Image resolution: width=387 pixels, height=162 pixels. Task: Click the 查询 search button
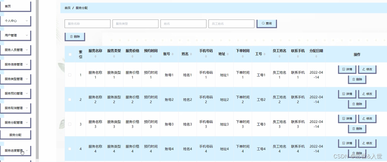(x=266, y=23)
